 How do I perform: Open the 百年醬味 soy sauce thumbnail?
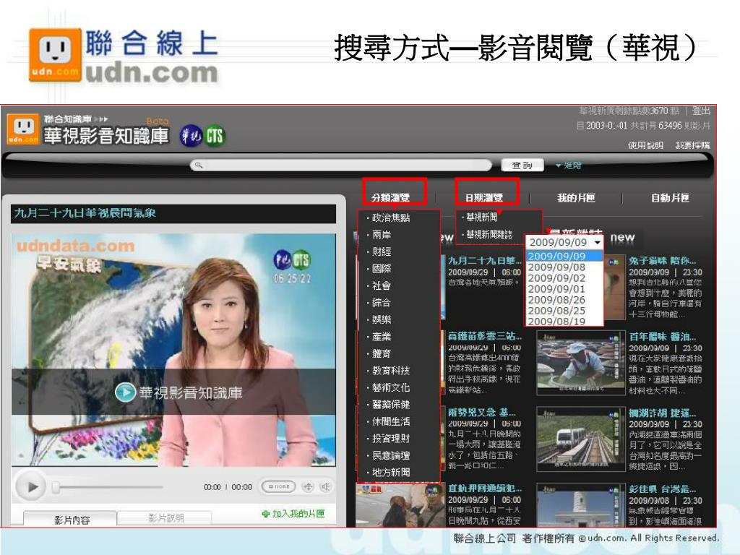pyautogui.click(x=581, y=363)
